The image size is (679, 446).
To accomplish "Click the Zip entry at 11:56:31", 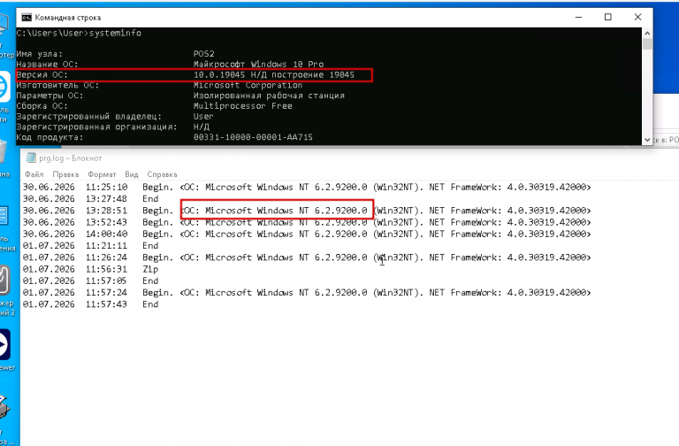I will coord(150,269).
